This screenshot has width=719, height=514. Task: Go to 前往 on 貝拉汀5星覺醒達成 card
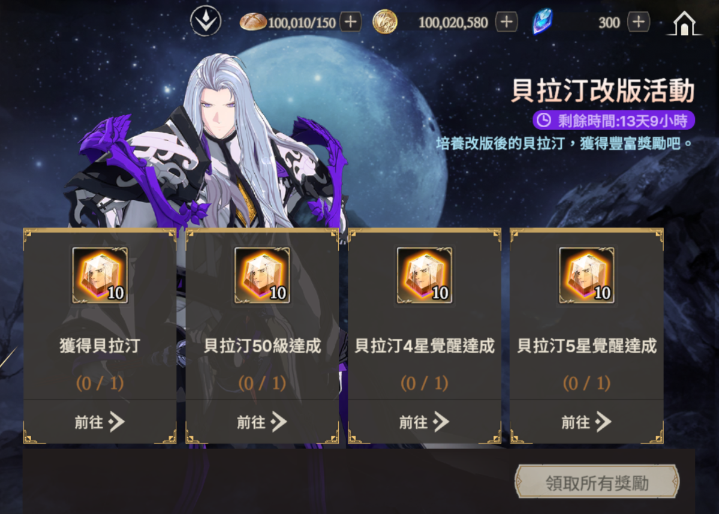click(x=586, y=422)
